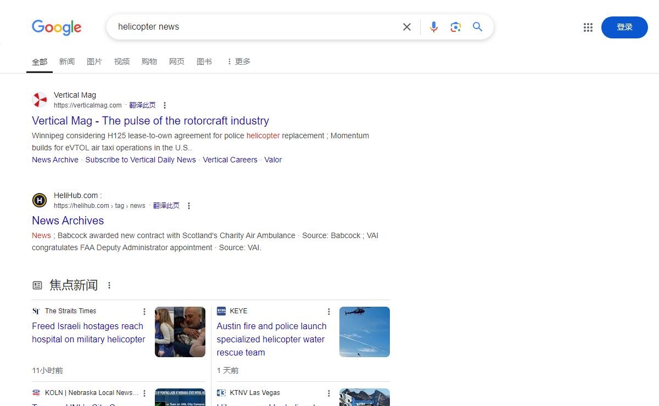Click the 11小时前 timestamp
Image resolution: width=659 pixels, height=406 pixels.
(47, 370)
